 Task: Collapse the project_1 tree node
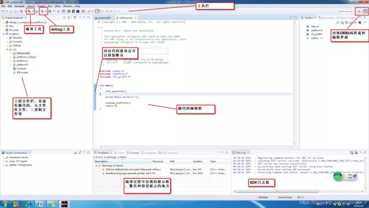[3, 34]
